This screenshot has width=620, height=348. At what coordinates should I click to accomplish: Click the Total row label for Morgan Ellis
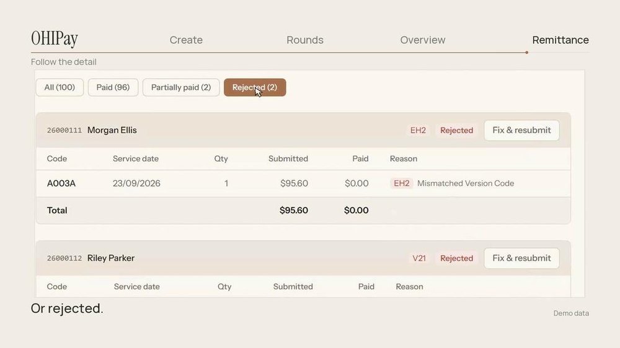[x=57, y=211]
